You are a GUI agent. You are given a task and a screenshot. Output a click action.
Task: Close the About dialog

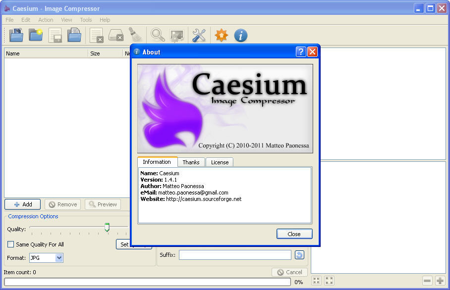[x=294, y=234]
